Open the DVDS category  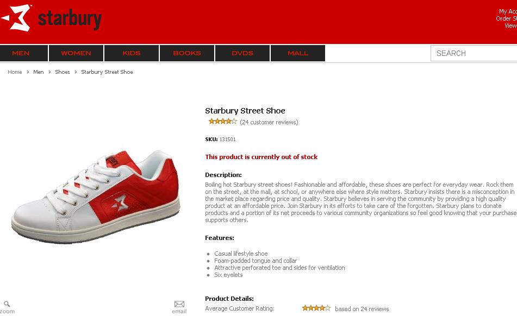[242, 53]
